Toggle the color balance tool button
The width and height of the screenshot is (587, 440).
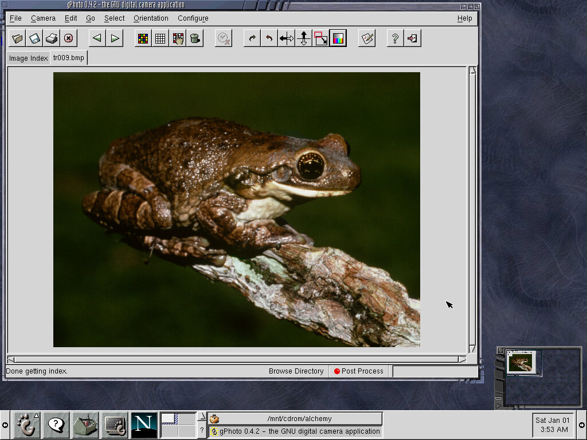click(338, 38)
